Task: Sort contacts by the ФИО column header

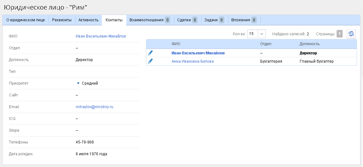Action: point(176,44)
